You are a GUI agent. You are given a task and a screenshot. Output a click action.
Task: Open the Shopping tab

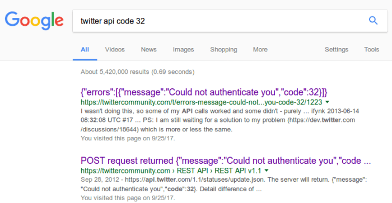click(223, 49)
